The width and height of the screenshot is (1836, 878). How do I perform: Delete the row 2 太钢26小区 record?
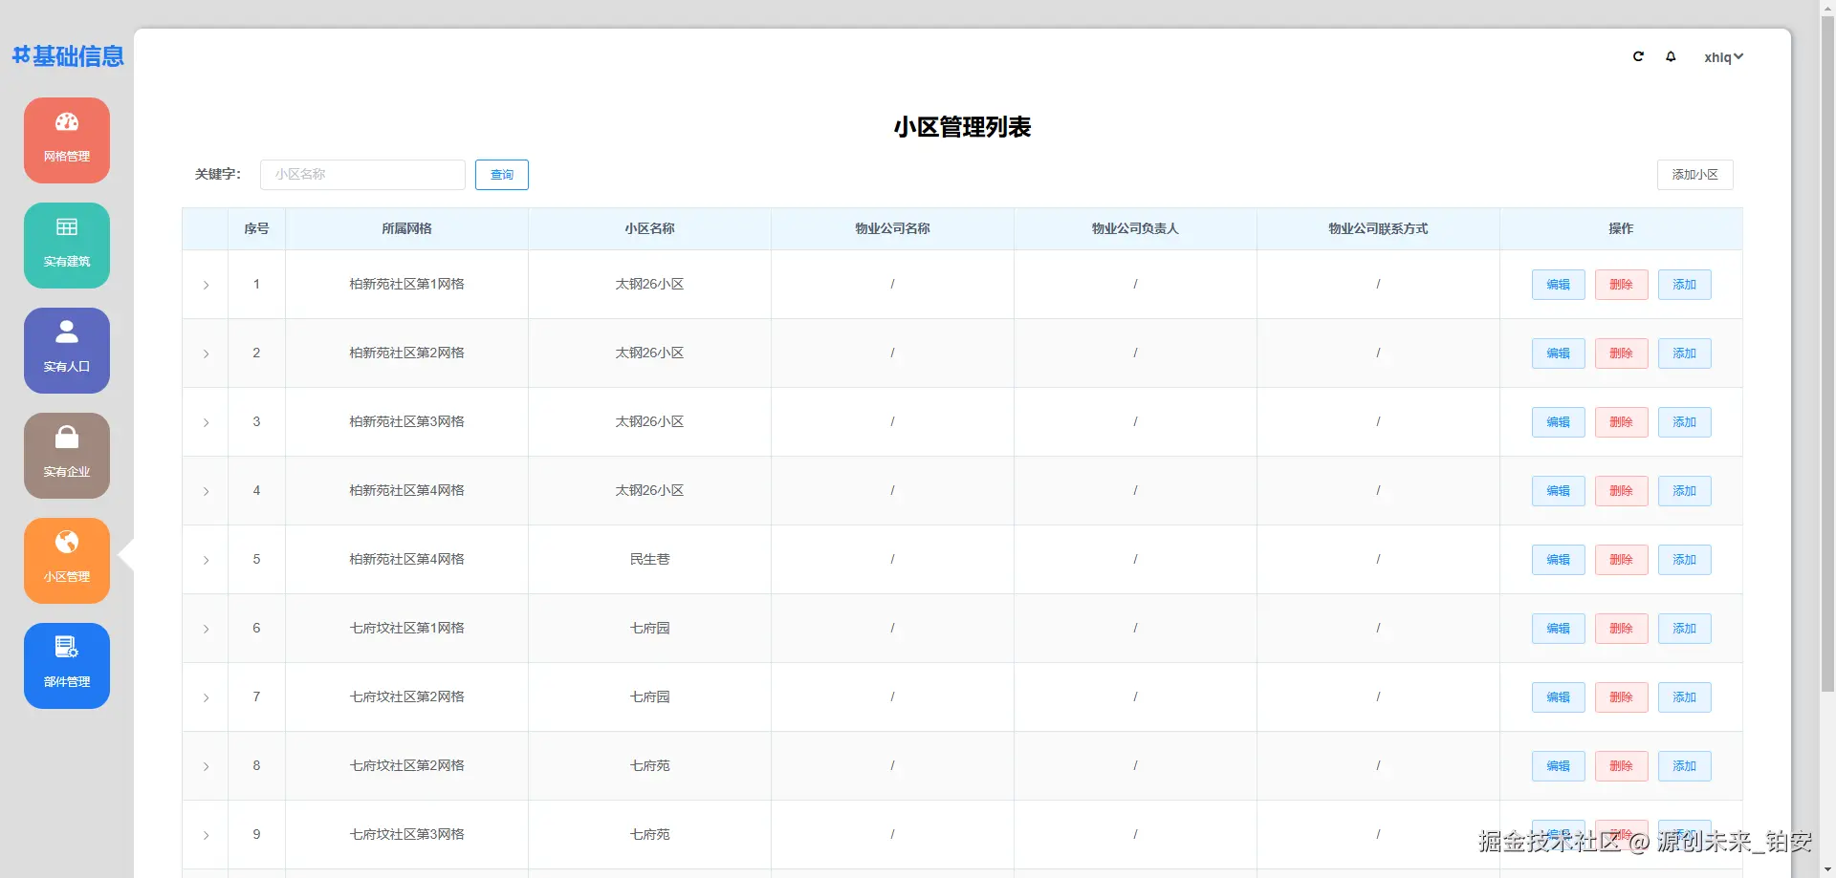click(x=1620, y=353)
